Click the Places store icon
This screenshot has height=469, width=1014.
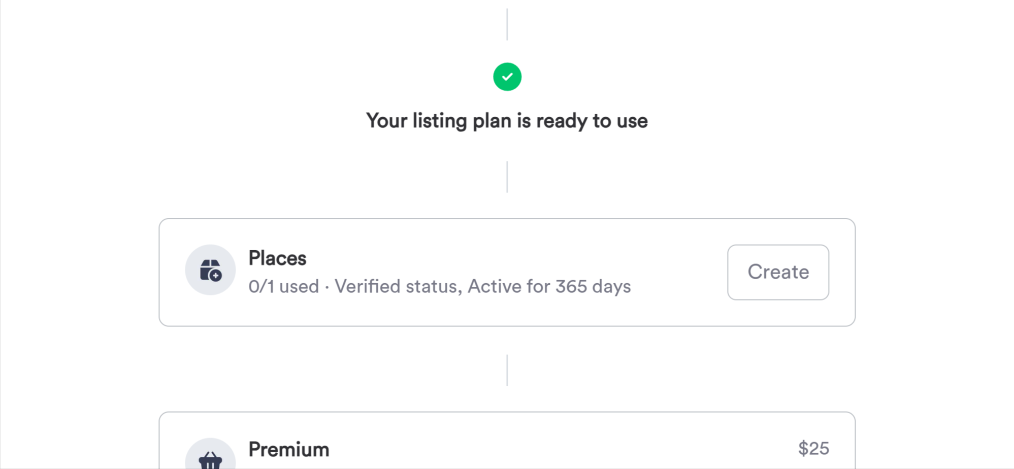click(x=210, y=270)
